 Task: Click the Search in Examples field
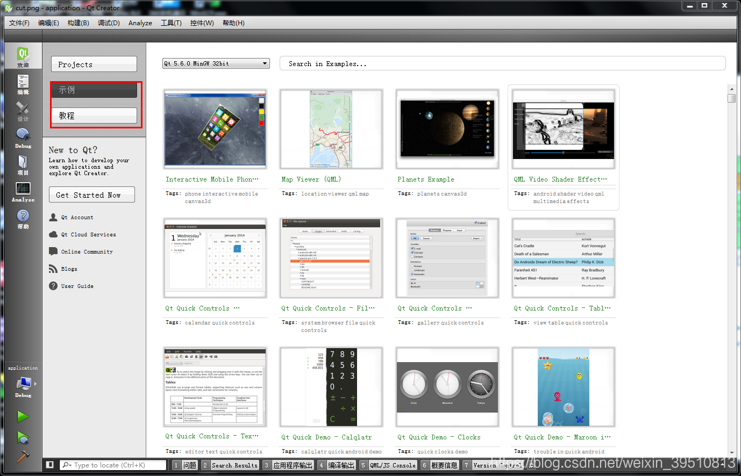coord(502,63)
